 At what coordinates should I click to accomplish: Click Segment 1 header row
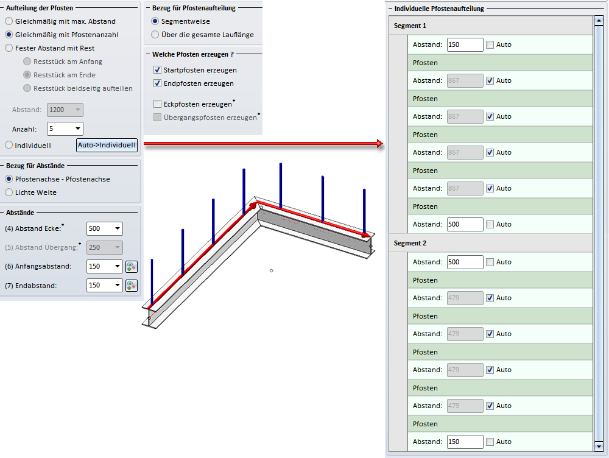(x=491, y=26)
